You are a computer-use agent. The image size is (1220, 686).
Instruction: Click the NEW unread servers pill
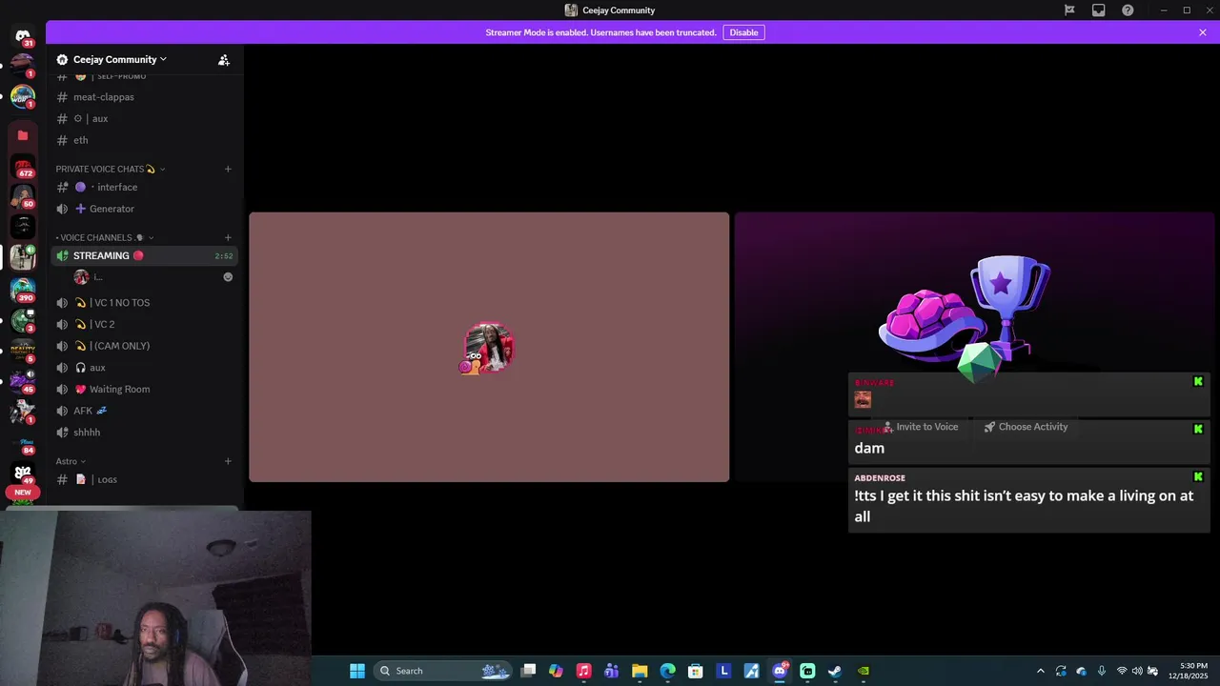23,493
